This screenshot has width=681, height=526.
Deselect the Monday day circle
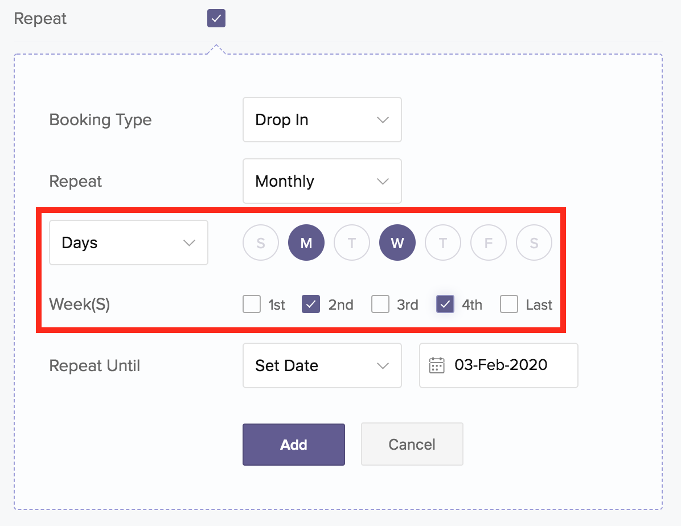pyautogui.click(x=306, y=243)
